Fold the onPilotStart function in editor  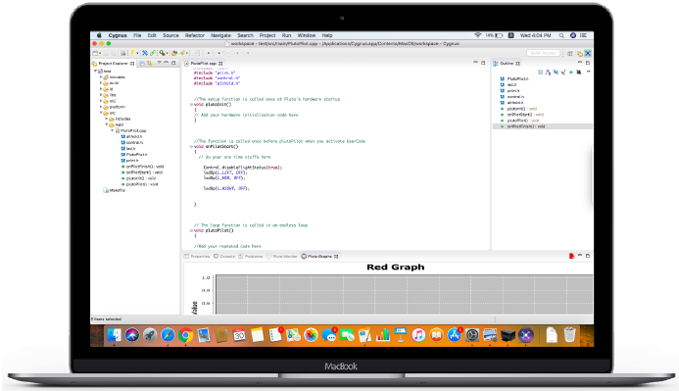pos(191,146)
